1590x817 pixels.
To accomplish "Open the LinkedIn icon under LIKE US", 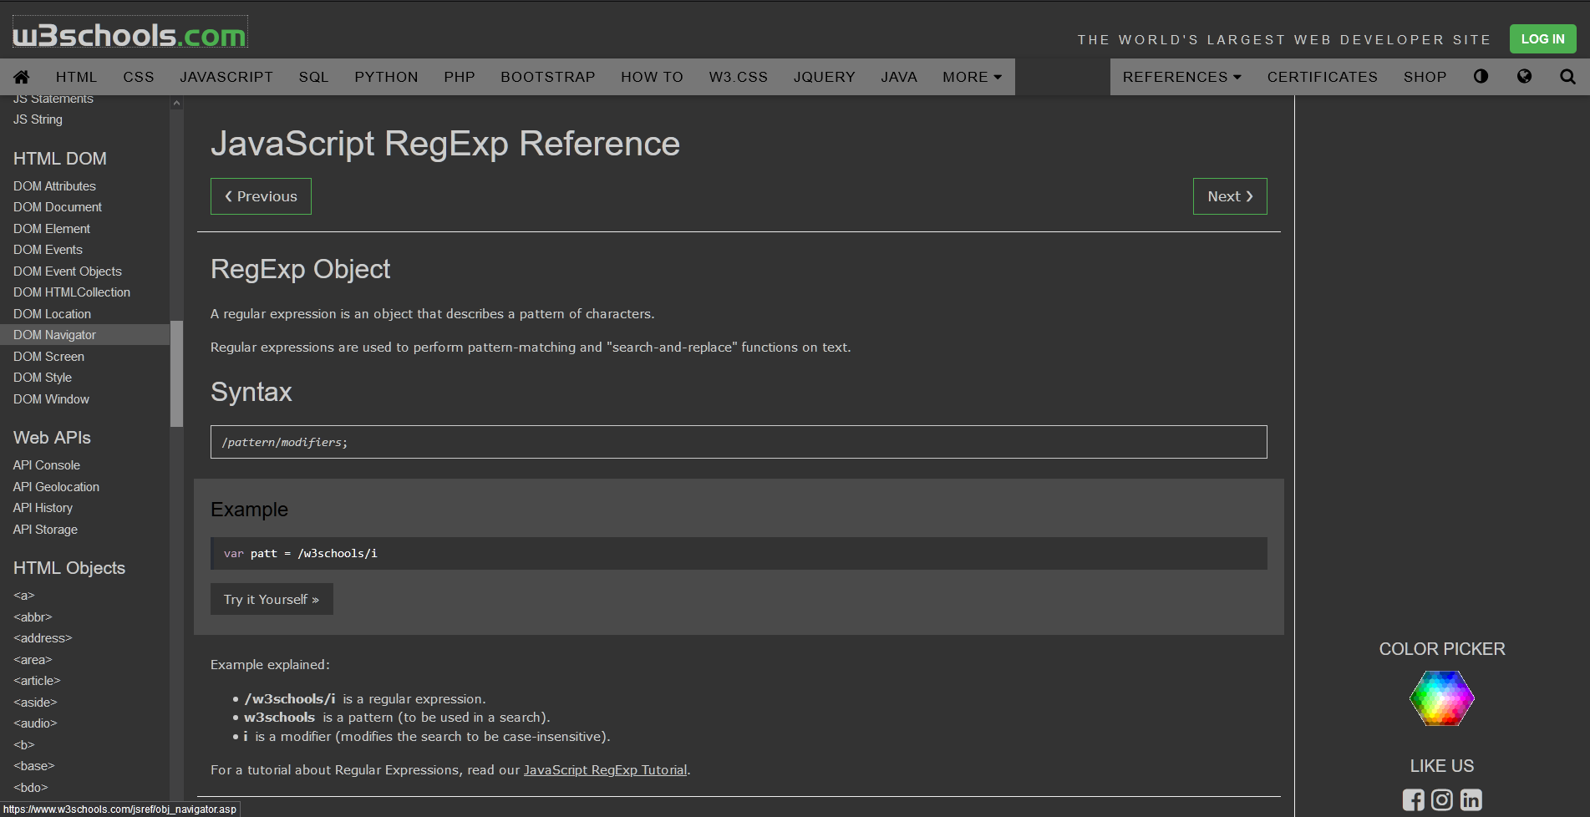I will coord(1471,799).
